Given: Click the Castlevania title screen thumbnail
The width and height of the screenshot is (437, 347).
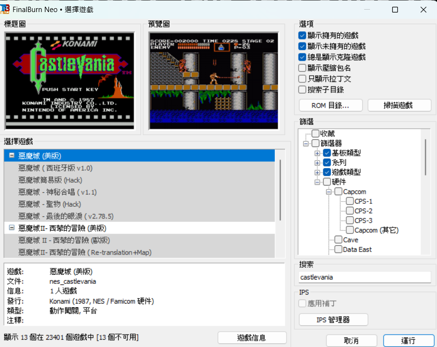Looking at the screenshot, I should pos(69,81).
